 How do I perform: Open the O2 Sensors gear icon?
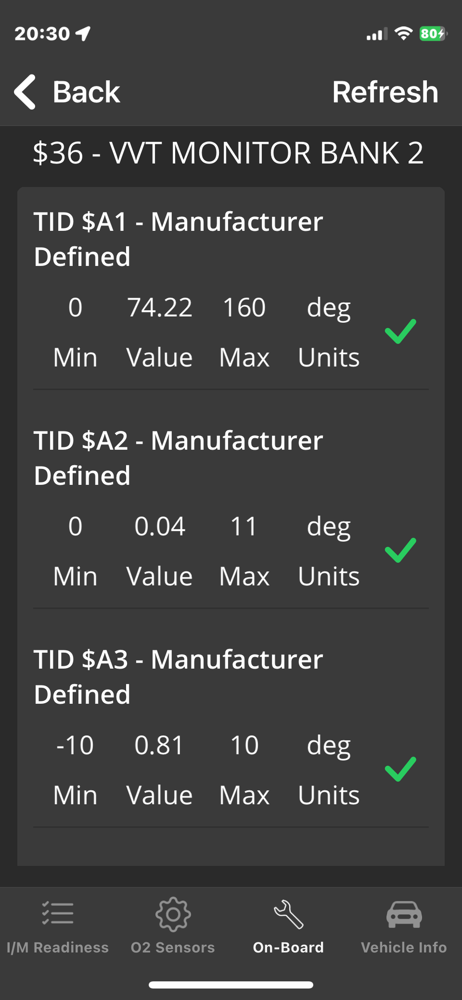pos(173,914)
